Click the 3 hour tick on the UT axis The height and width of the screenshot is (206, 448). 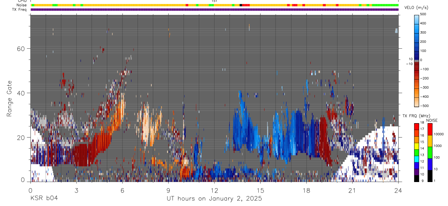76,190
